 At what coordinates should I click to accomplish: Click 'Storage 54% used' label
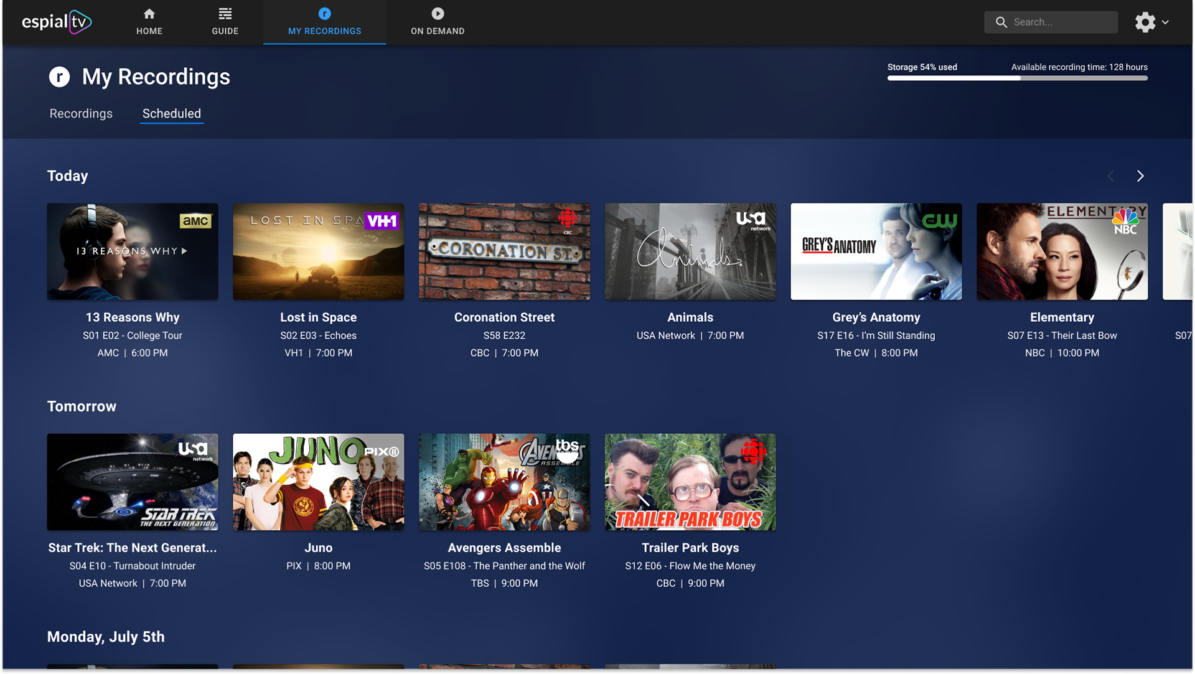[x=922, y=67]
